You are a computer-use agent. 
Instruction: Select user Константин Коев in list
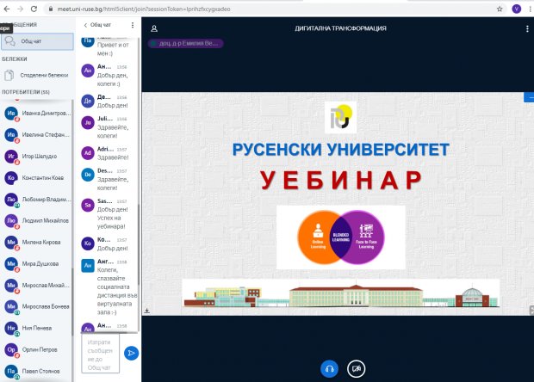pos(37,177)
